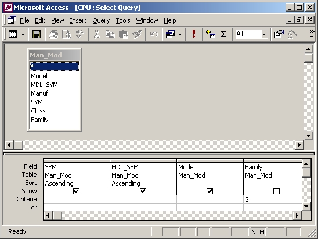This screenshot has height=239, width=318.
Task: Click the Build wand icon
Action: coord(292,34)
